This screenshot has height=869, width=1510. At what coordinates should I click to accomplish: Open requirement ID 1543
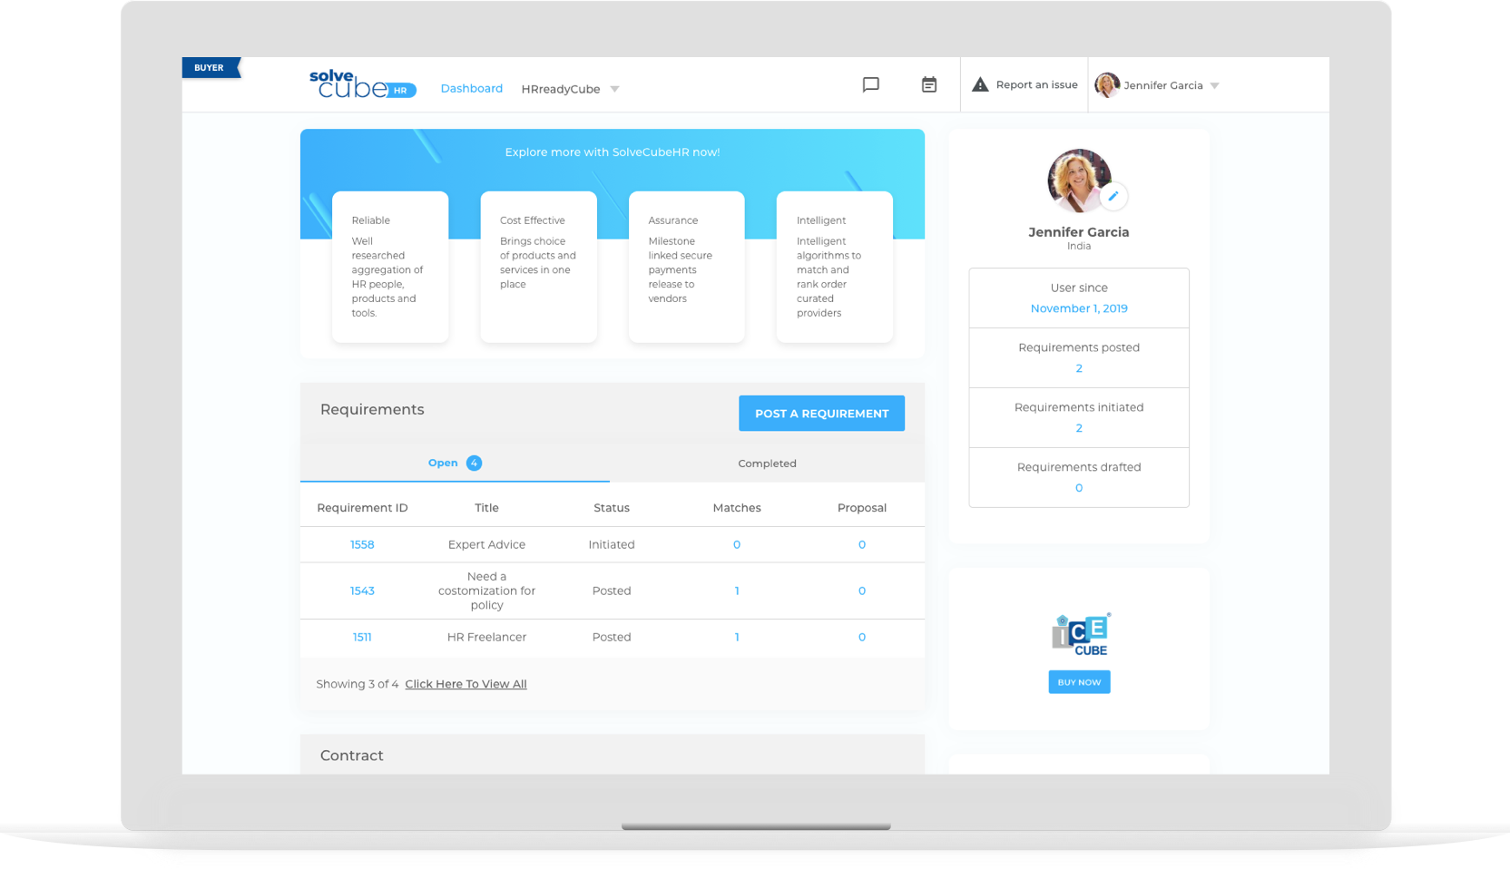coord(362,591)
